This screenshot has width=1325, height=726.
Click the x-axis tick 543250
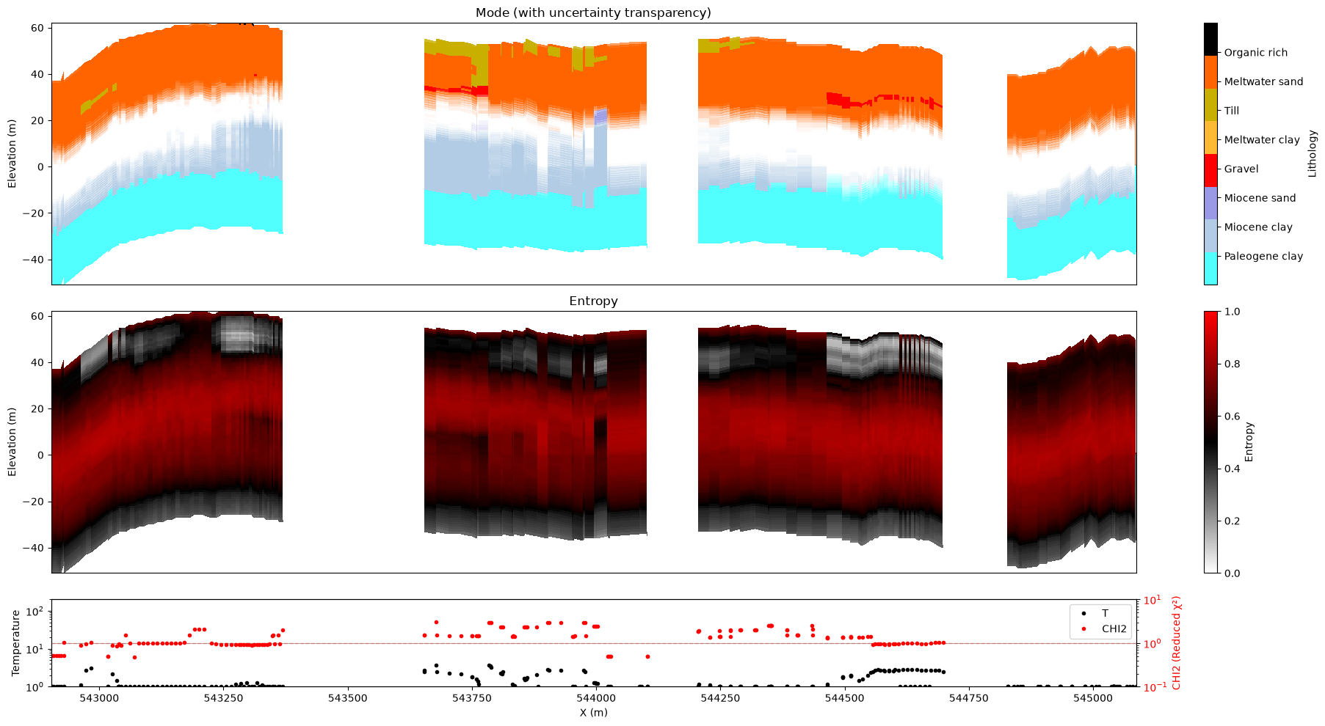pos(223,697)
